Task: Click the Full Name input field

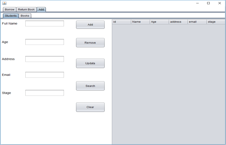Action: [45, 24]
